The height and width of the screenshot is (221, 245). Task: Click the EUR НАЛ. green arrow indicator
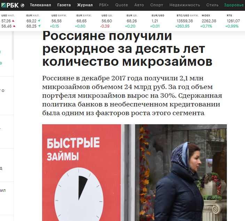coord(39,21)
